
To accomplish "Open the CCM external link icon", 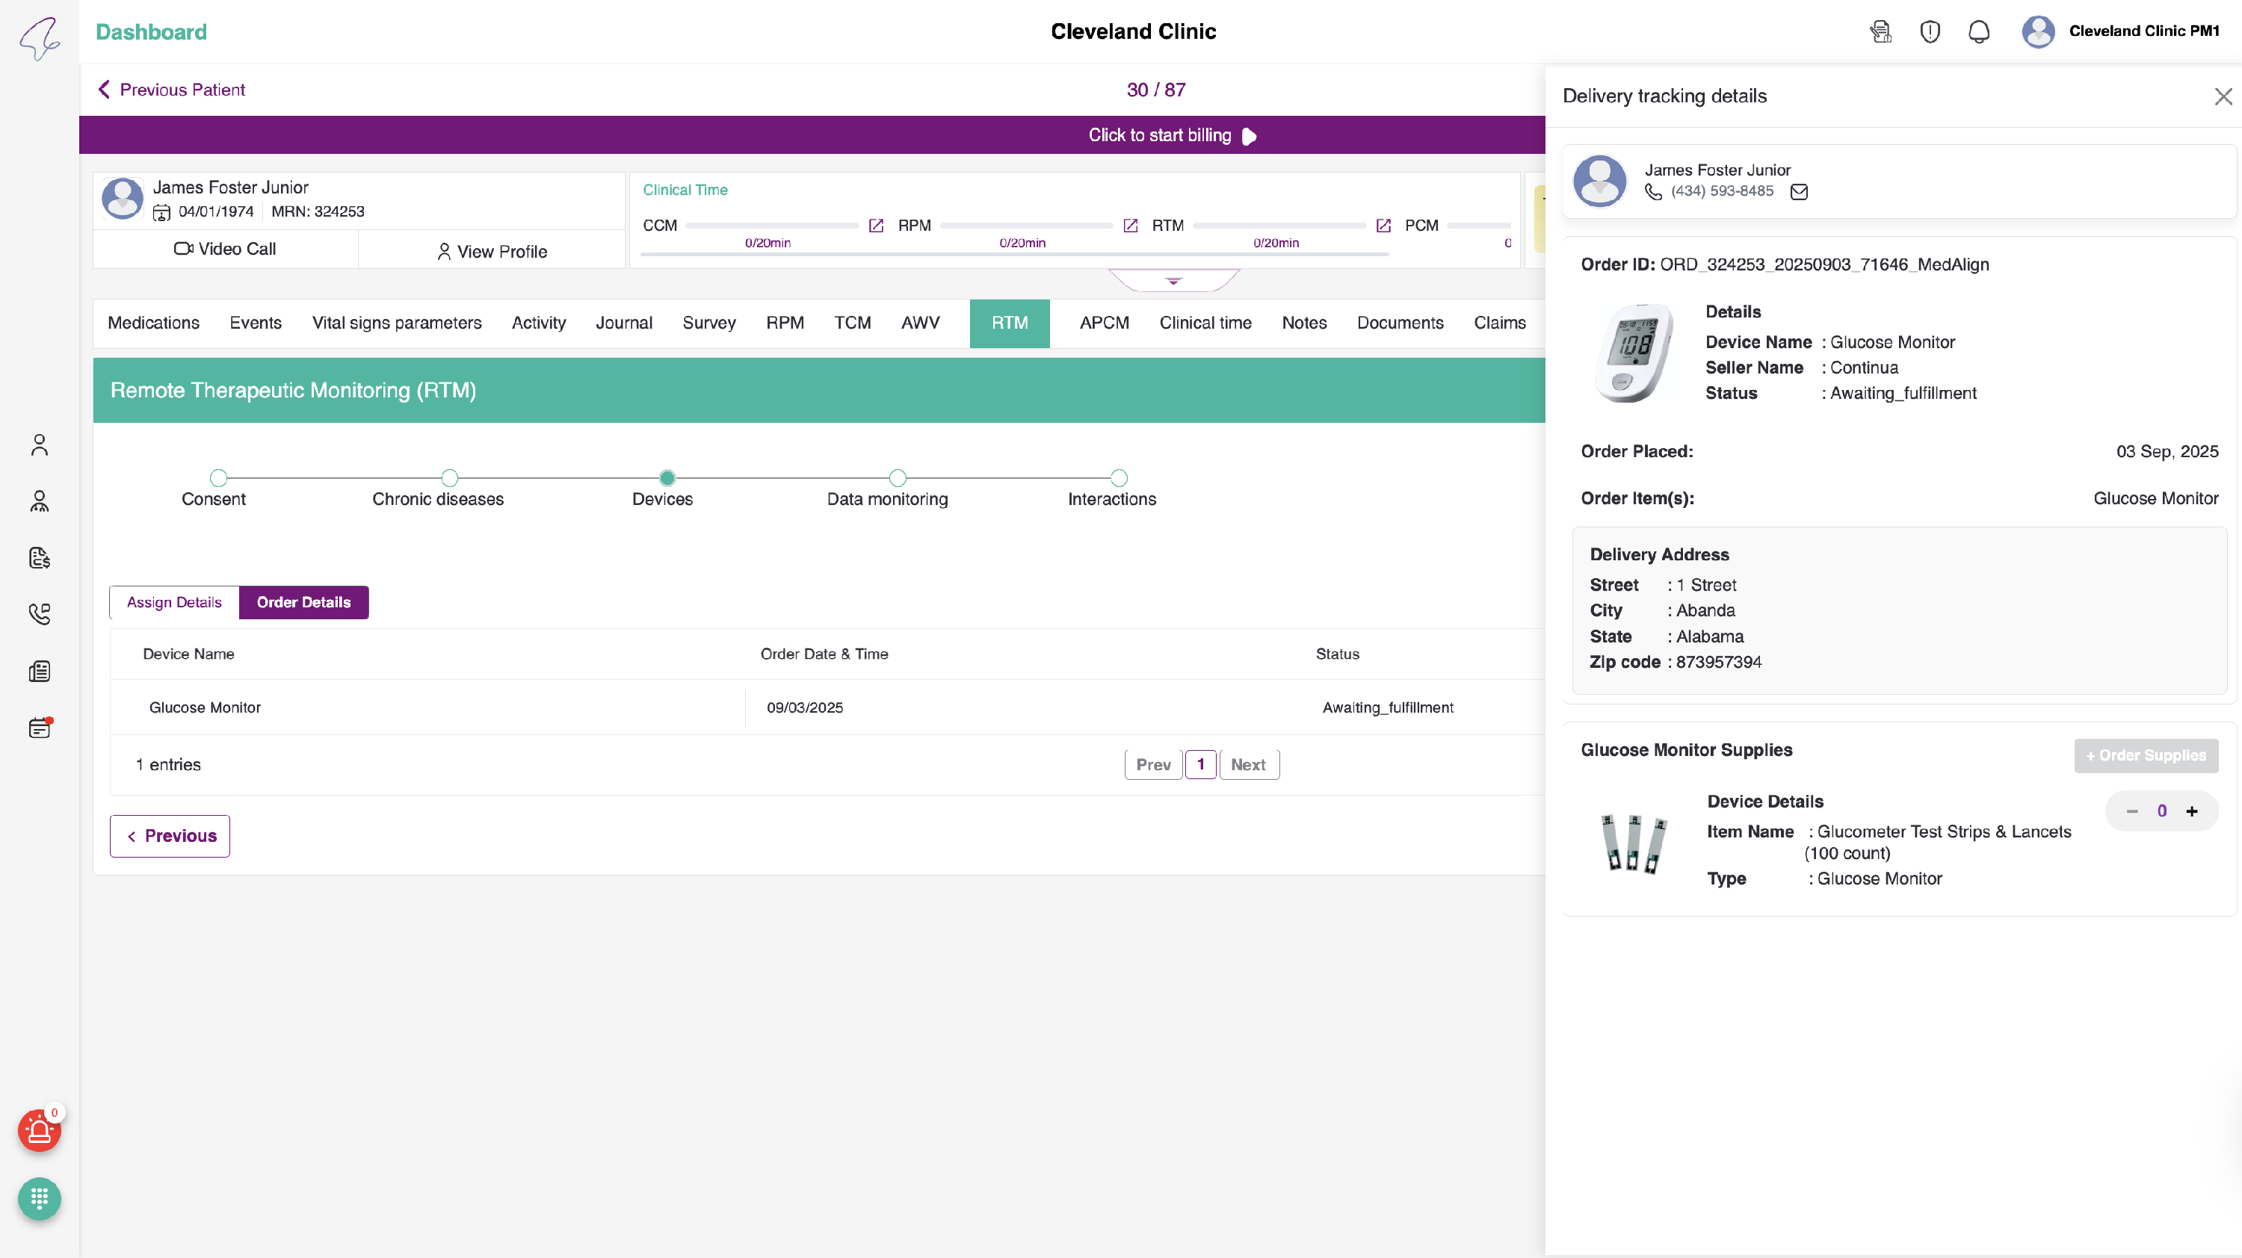I will tap(876, 226).
